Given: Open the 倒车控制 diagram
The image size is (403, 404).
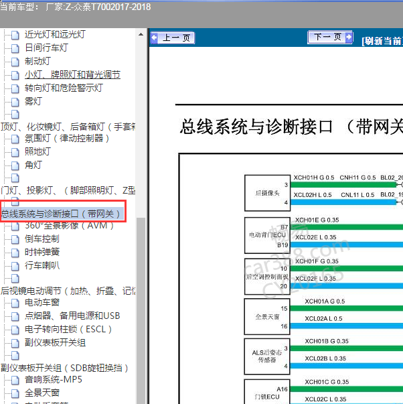Looking at the screenshot, I should pyautogui.click(x=42, y=239).
